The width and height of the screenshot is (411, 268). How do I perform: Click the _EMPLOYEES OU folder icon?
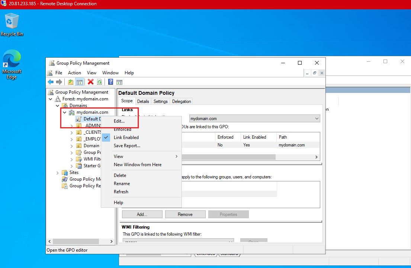pyautogui.click(x=78, y=139)
